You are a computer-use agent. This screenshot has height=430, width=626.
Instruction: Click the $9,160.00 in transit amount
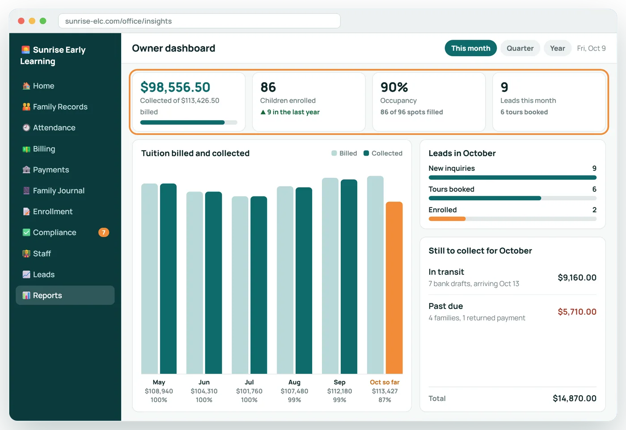pyautogui.click(x=577, y=278)
